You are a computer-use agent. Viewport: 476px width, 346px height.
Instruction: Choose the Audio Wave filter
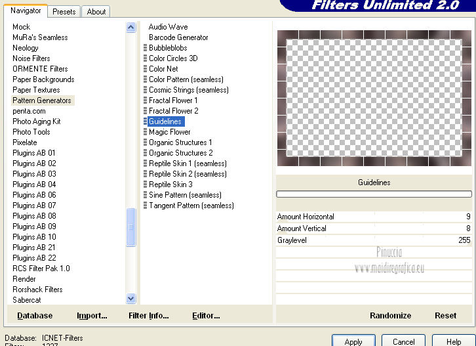coord(169,27)
